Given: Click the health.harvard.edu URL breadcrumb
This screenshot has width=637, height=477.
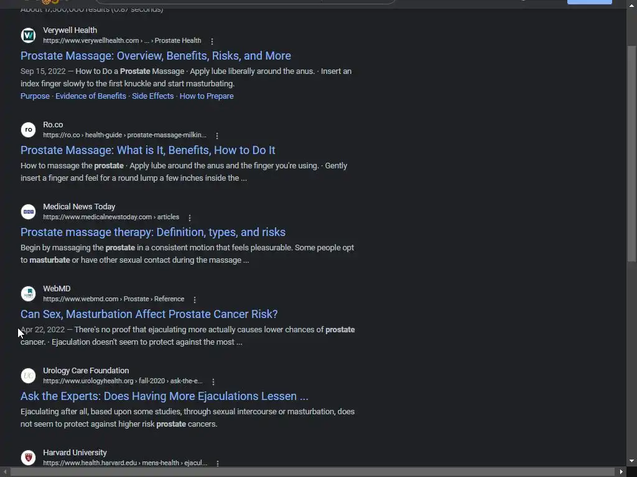Looking at the screenshot, I should point(125,463).
